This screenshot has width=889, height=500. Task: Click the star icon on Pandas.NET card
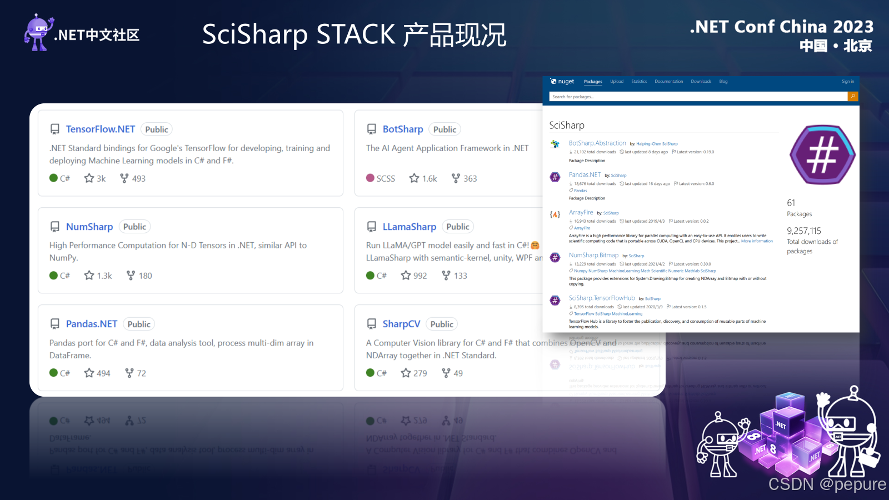pyautogui.click(x=89, y=373)
